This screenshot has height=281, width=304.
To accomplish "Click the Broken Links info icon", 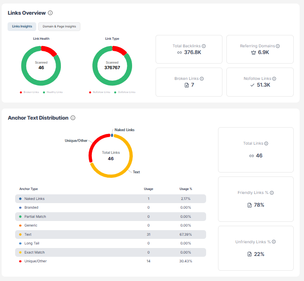I will click(x=202, y=79).
